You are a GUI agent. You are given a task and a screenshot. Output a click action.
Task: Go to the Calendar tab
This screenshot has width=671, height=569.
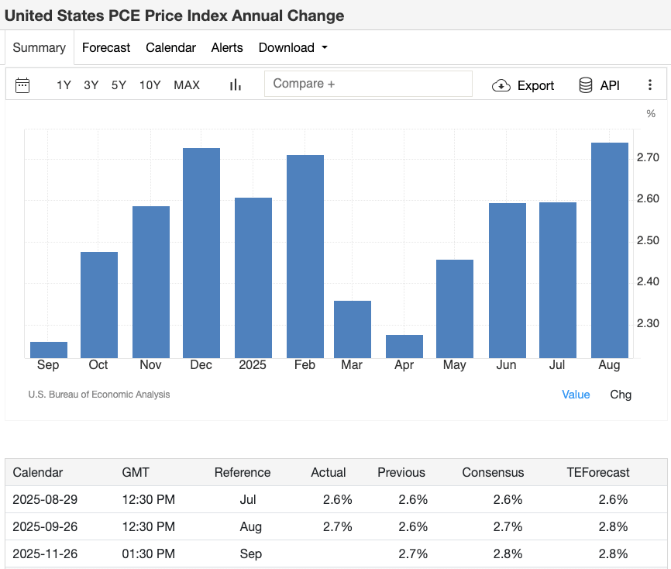(x=170, y=47)
